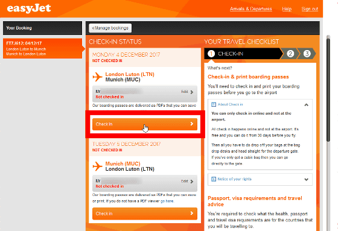The height and width of the screenshot is (231, 338).
Task: Click plane icon for London Luton to Munich
Action: point(97,77)
